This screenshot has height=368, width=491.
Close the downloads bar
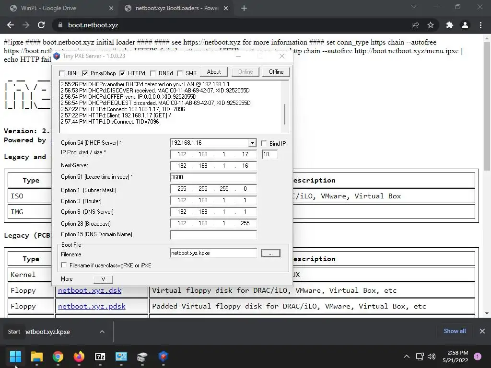pos(482,331)
